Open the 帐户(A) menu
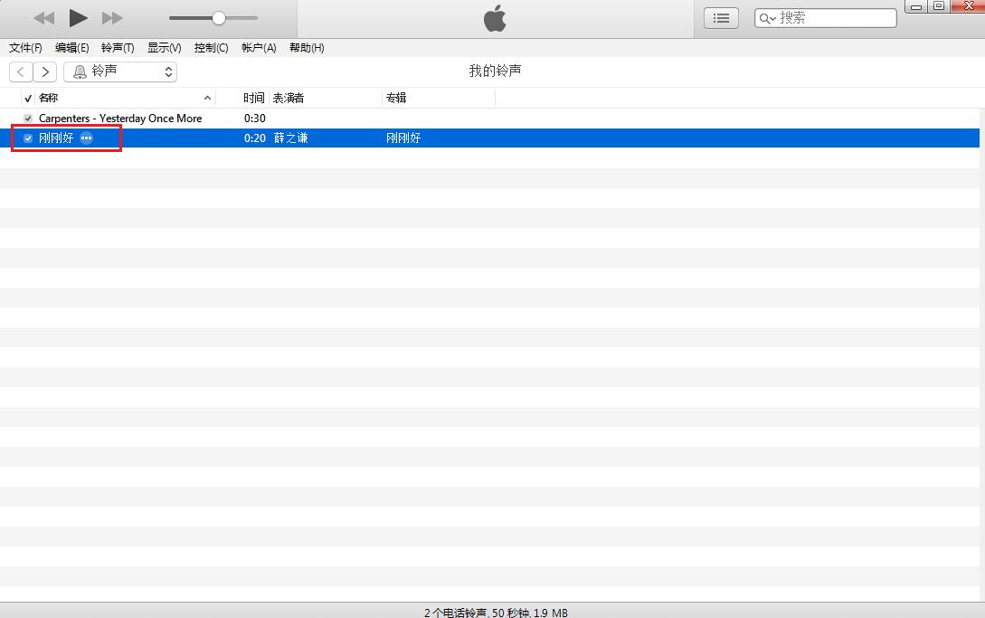The width and height of the screenshot is (985, 618). click(259, 48)
